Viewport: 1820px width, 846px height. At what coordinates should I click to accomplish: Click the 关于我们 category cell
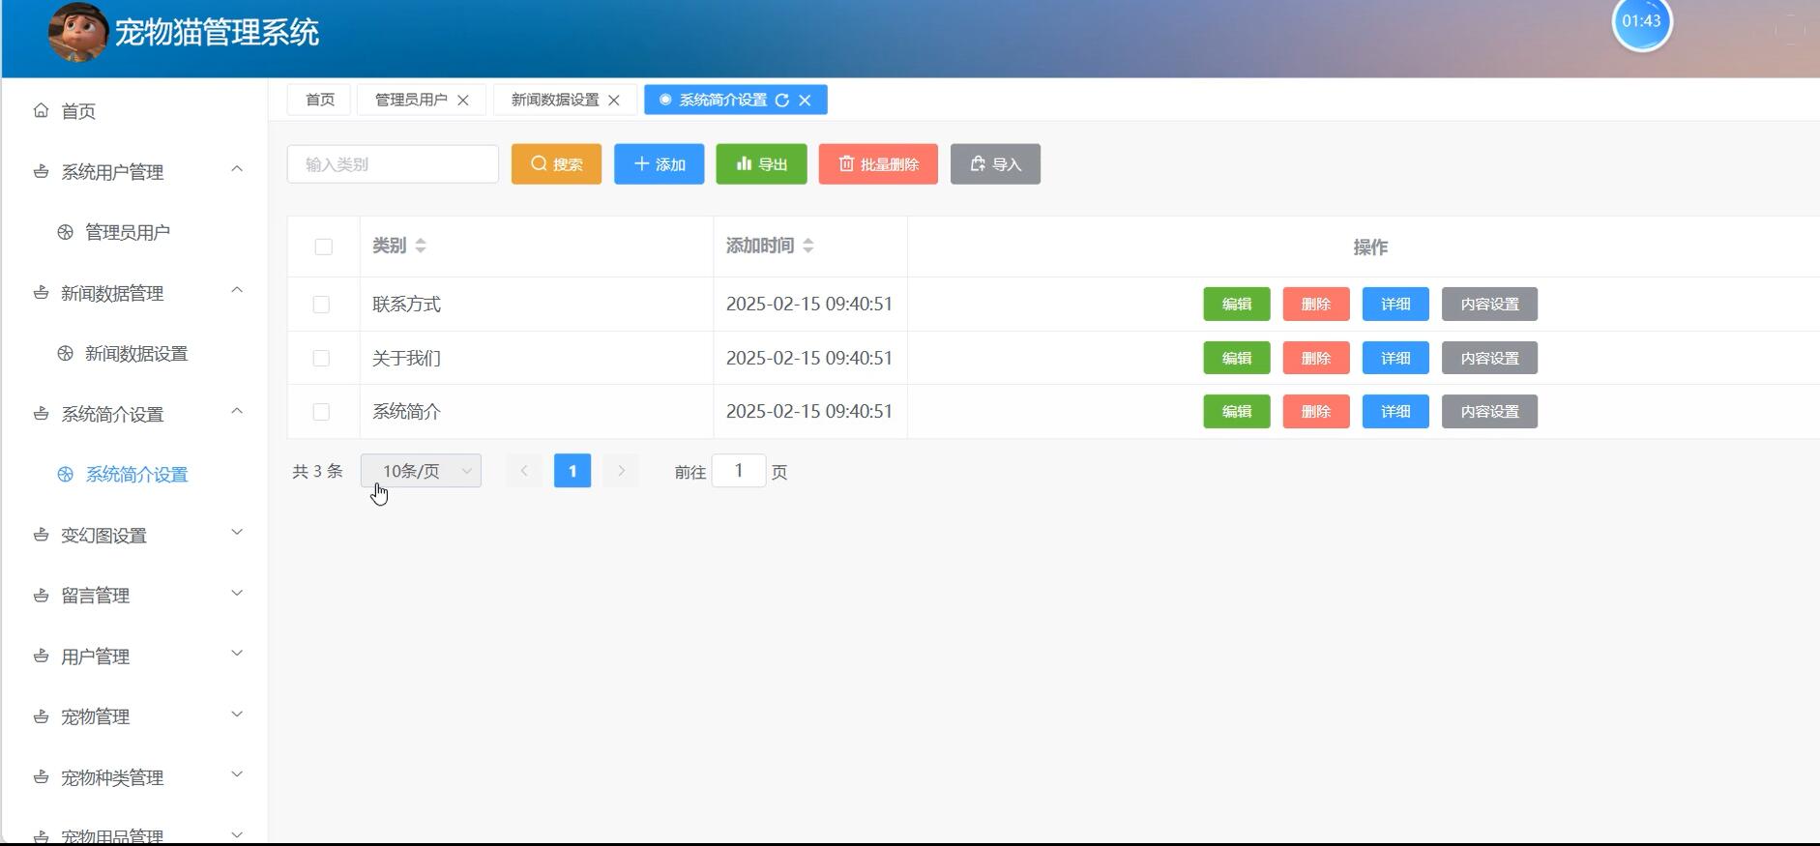[537, 358]
